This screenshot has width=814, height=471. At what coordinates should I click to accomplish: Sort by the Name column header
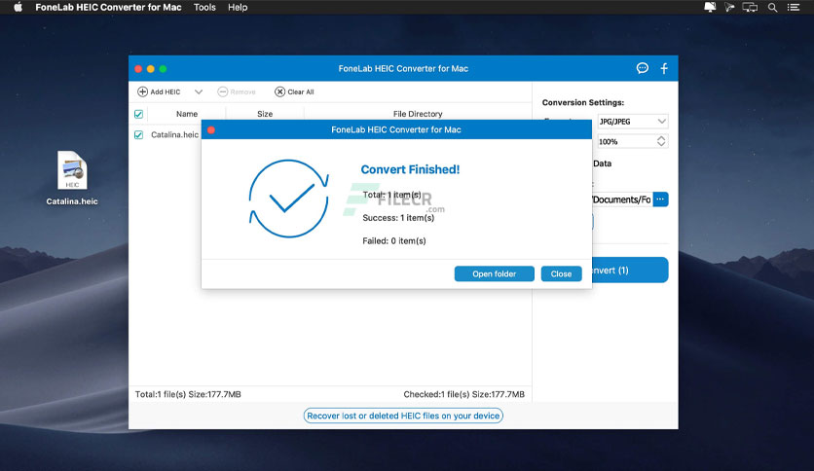point(187,114)
